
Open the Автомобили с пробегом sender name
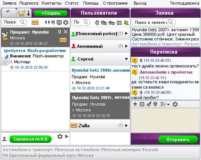click(166, 72)
